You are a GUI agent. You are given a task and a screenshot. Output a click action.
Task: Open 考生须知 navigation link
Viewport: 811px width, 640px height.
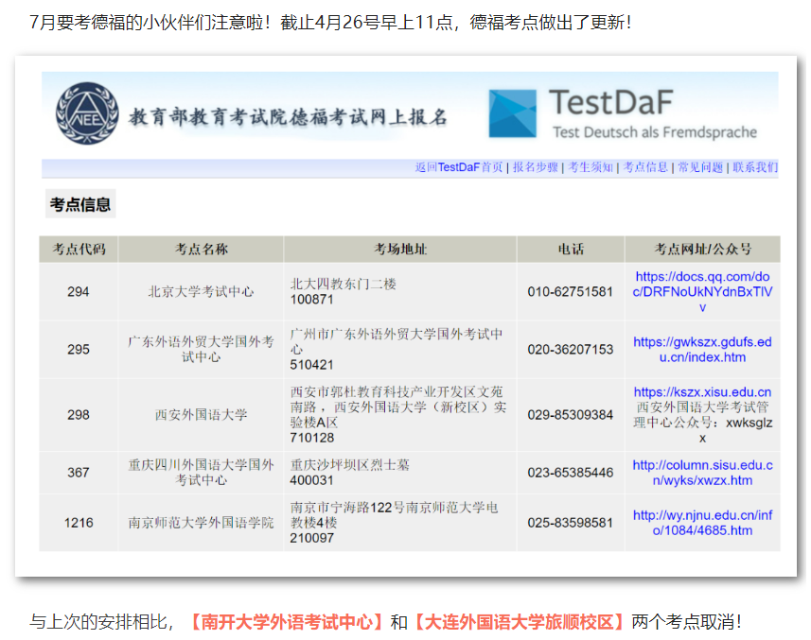[591, 167]
